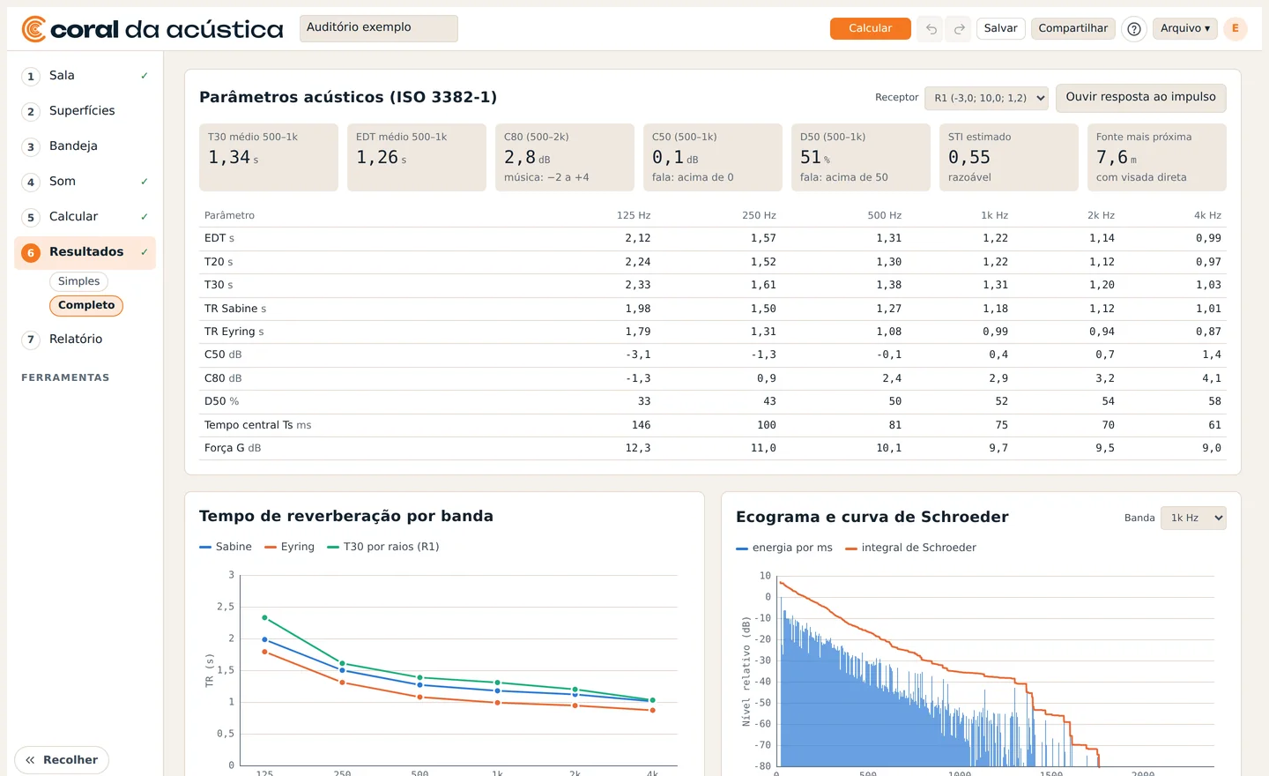Click the D50 (500–1k) card
1269x776 pixels.
(861, 157)
